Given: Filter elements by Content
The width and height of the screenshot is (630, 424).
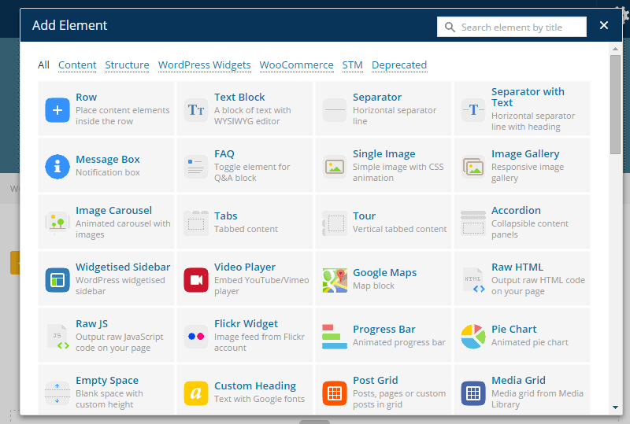Looking at the screenshot, I should coord(77,65).
